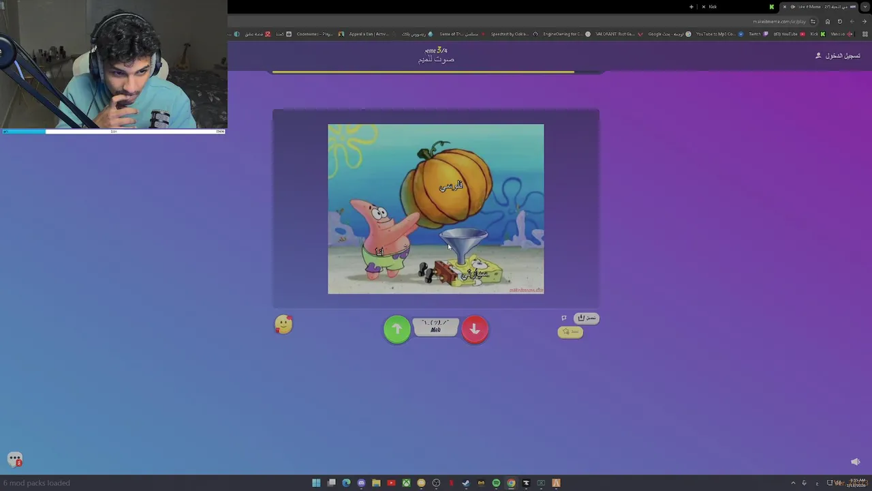Upvote the meme with the green arrow
Image resolution: width=872 pixels, height=491 pixels.
pyautogui.click(x=397, y=329)
